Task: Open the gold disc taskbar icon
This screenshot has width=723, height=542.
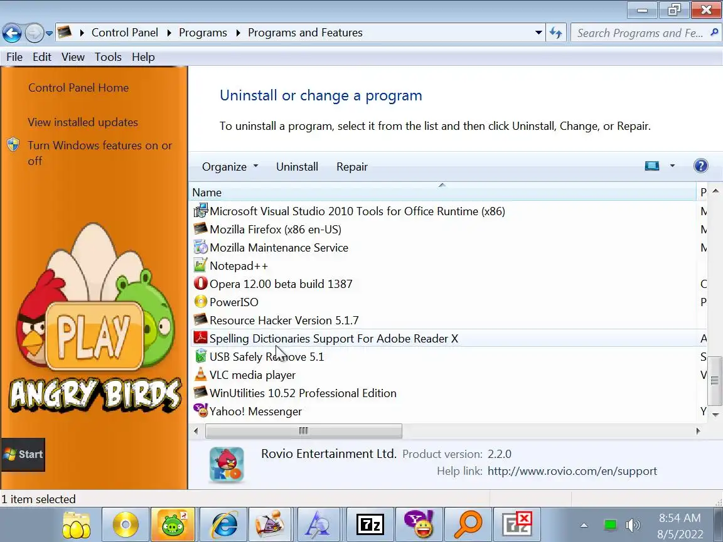Action: click(126, 524)
